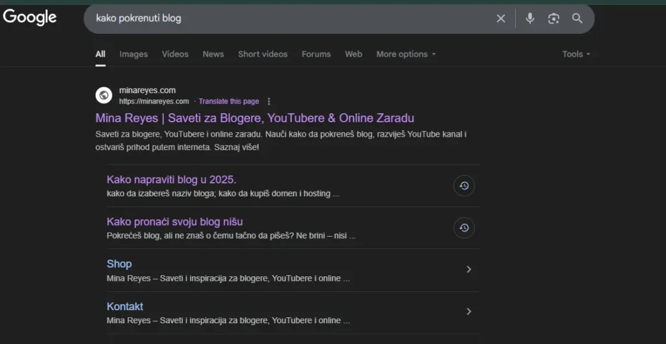Expand the Kontakt sitelink chevron
Image resolution: width=666 pixels, height=344 pixels.
[469, 311]
